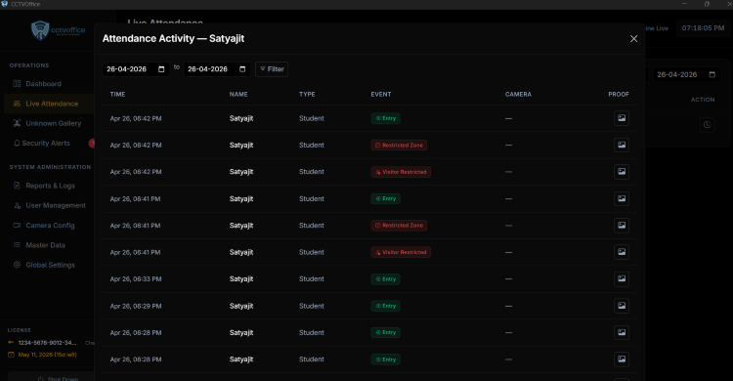Viewport: 733px width, 381px height.
Task: Click Restricted Zone badge in 06:41 PM row
Action: (x=399, y=226)
